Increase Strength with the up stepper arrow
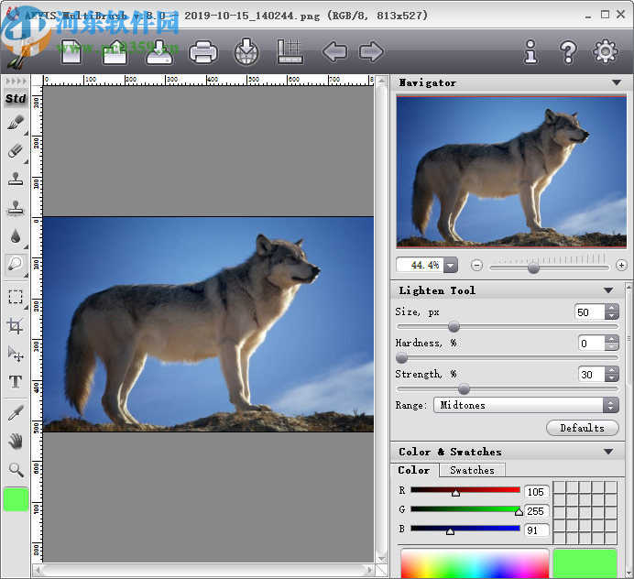Image resolution: width=634 pixels, height=579 pixels. [612, 371]
